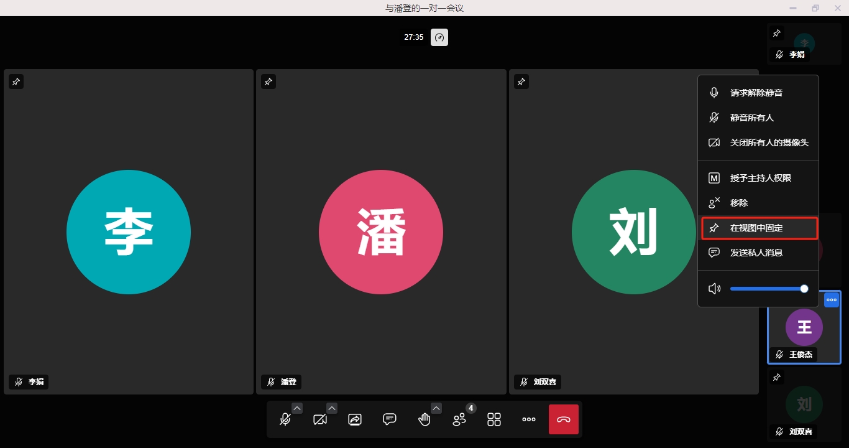Expand the reactions arrow beside raise hand
The image size is (849, 448).
coord(436,408)
